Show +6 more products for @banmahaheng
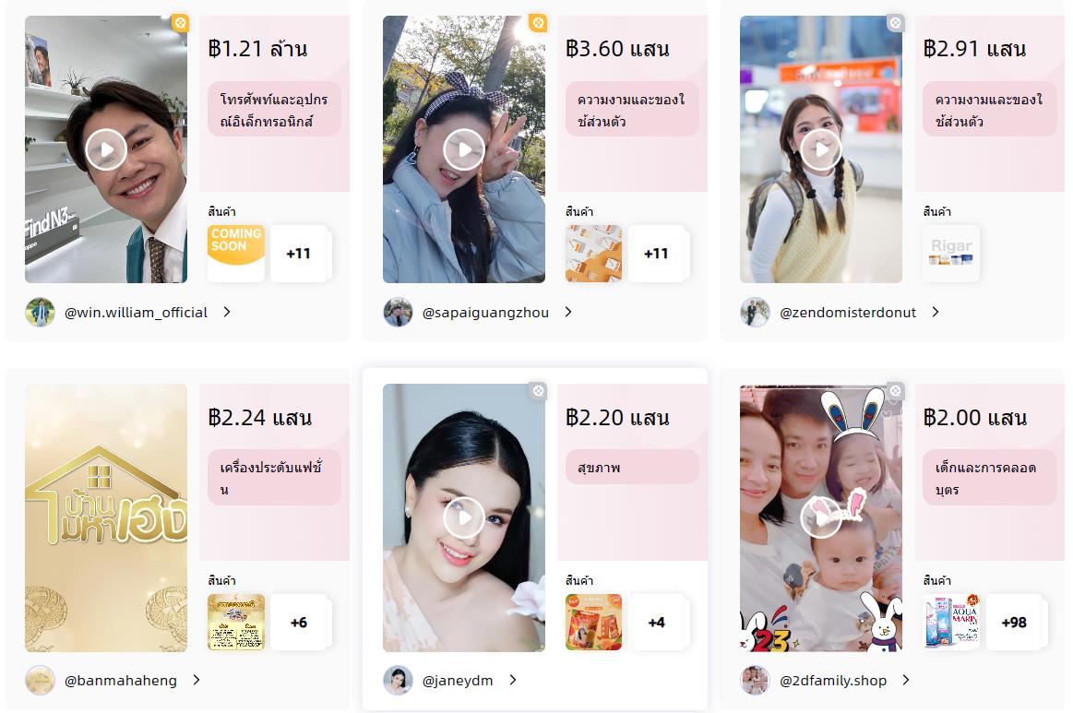Screen dimensions: 1073x713 tap(298, 623)
